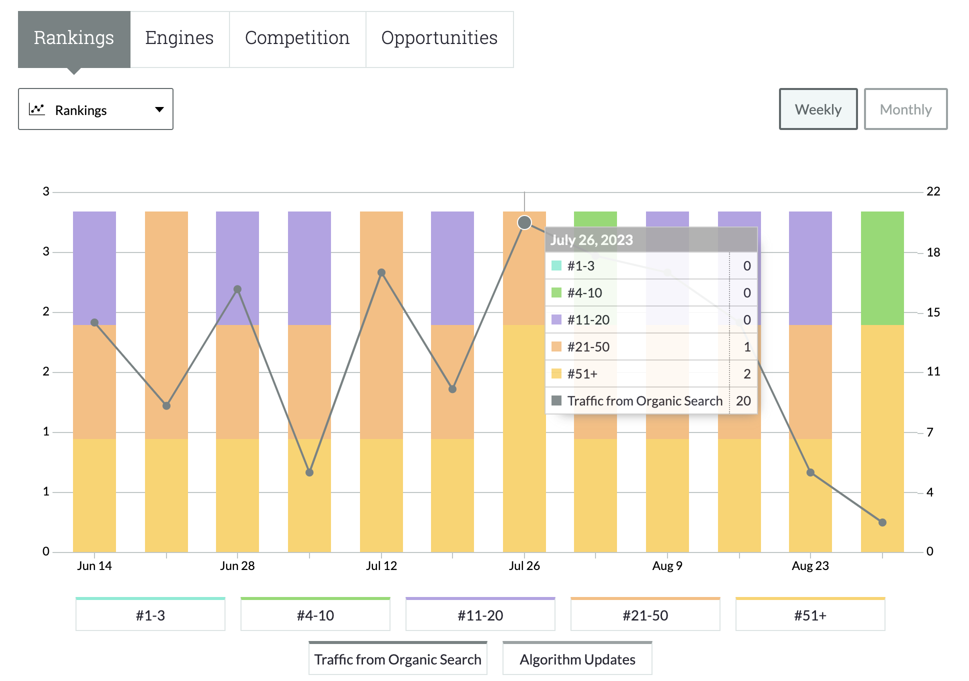Viewport: 969px width, 681px height.
Task: Select the Opportunities tab
Action: click(439, 37)
